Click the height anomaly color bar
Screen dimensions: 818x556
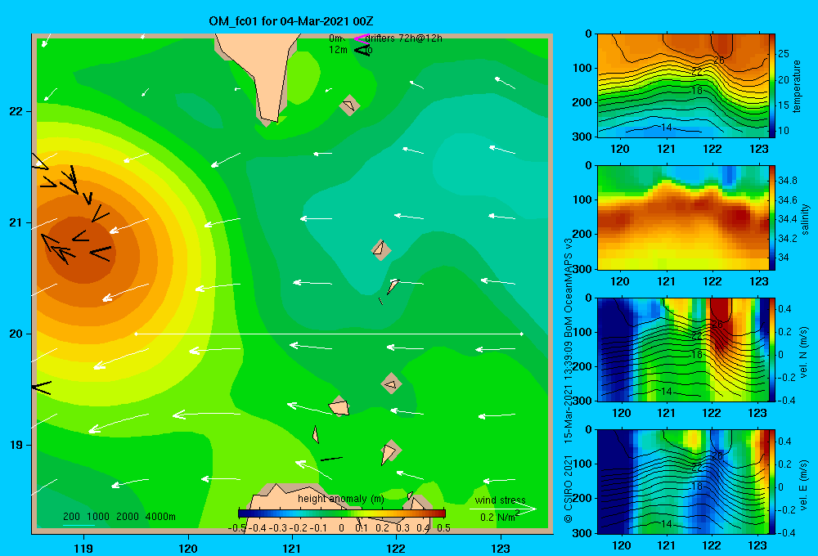coord(341,513)
